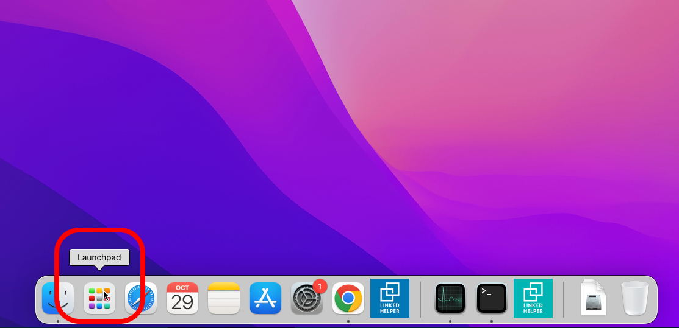Click the running indicator dot under Chrome

(348, 321)
